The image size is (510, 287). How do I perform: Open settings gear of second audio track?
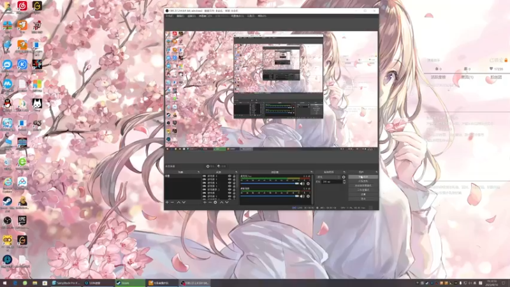point(308,196)
